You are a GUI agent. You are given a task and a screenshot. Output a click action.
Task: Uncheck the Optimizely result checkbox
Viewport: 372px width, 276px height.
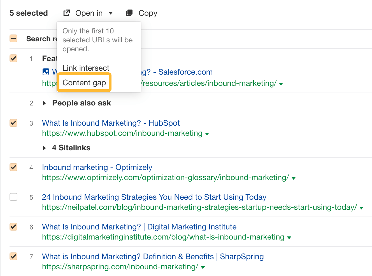[x=13, y=167]
